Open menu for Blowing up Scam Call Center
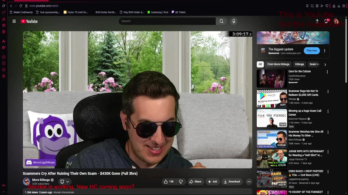The height and width of the screenshot is (195, 348). coord(328,111)
